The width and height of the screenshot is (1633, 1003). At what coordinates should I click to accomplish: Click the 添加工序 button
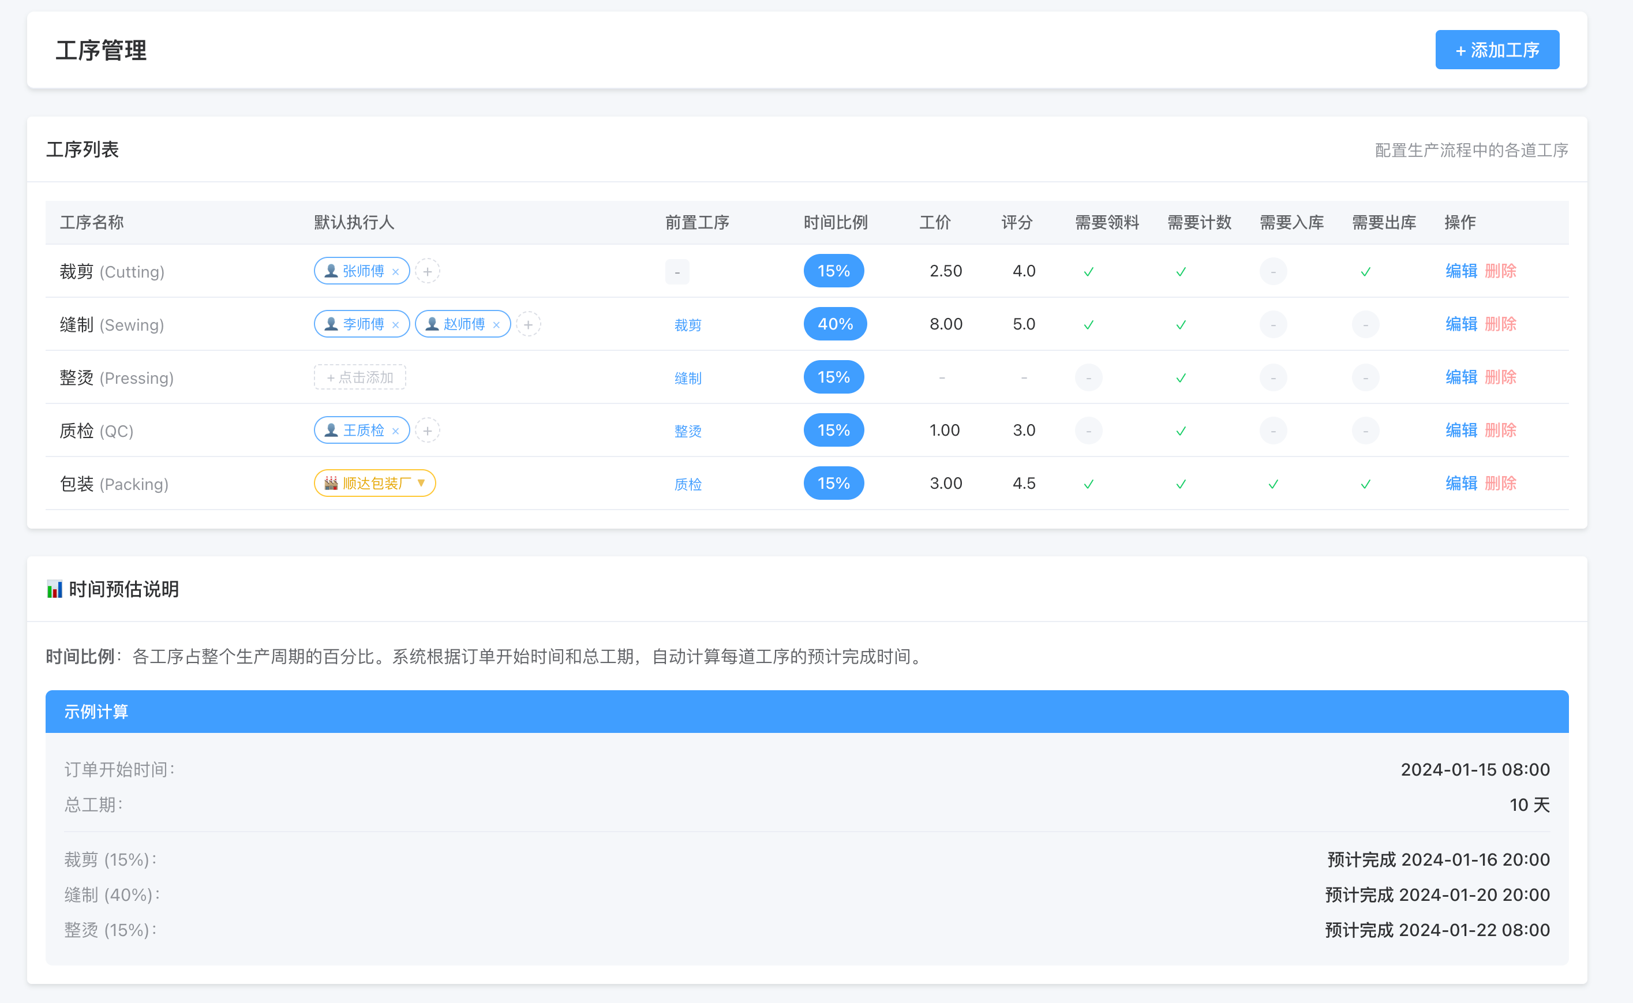(x=1496, y=50)
